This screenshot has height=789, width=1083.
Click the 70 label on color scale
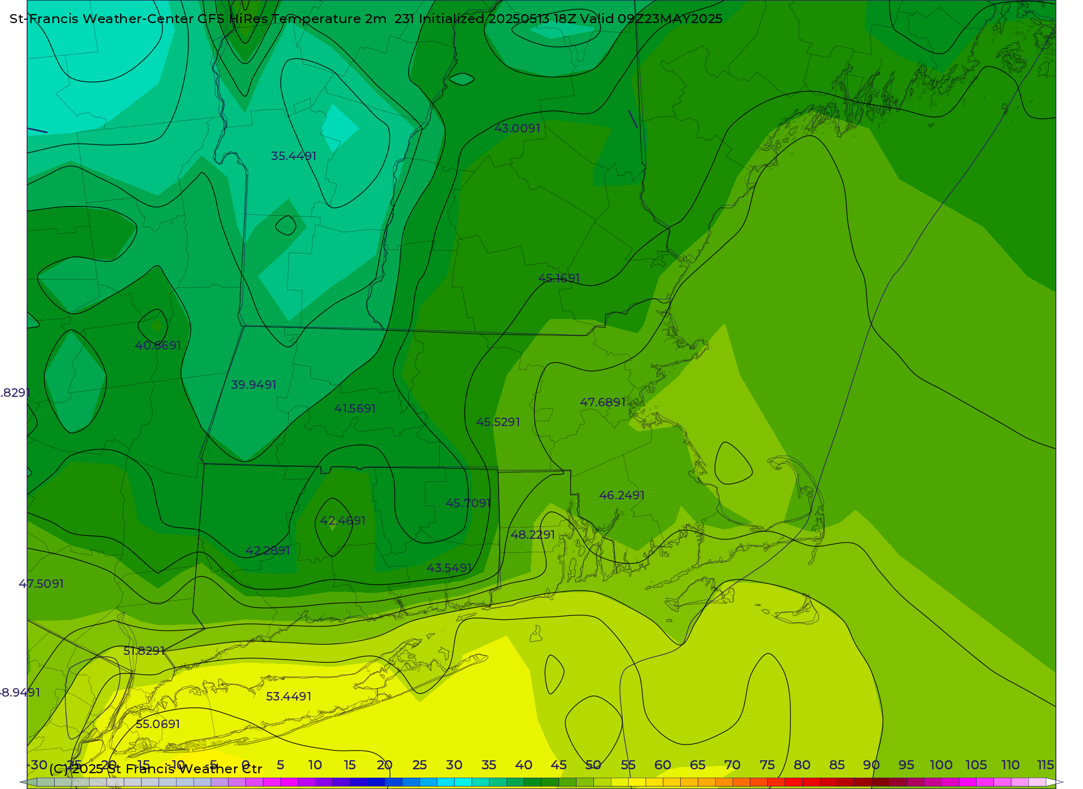(732, 765)
